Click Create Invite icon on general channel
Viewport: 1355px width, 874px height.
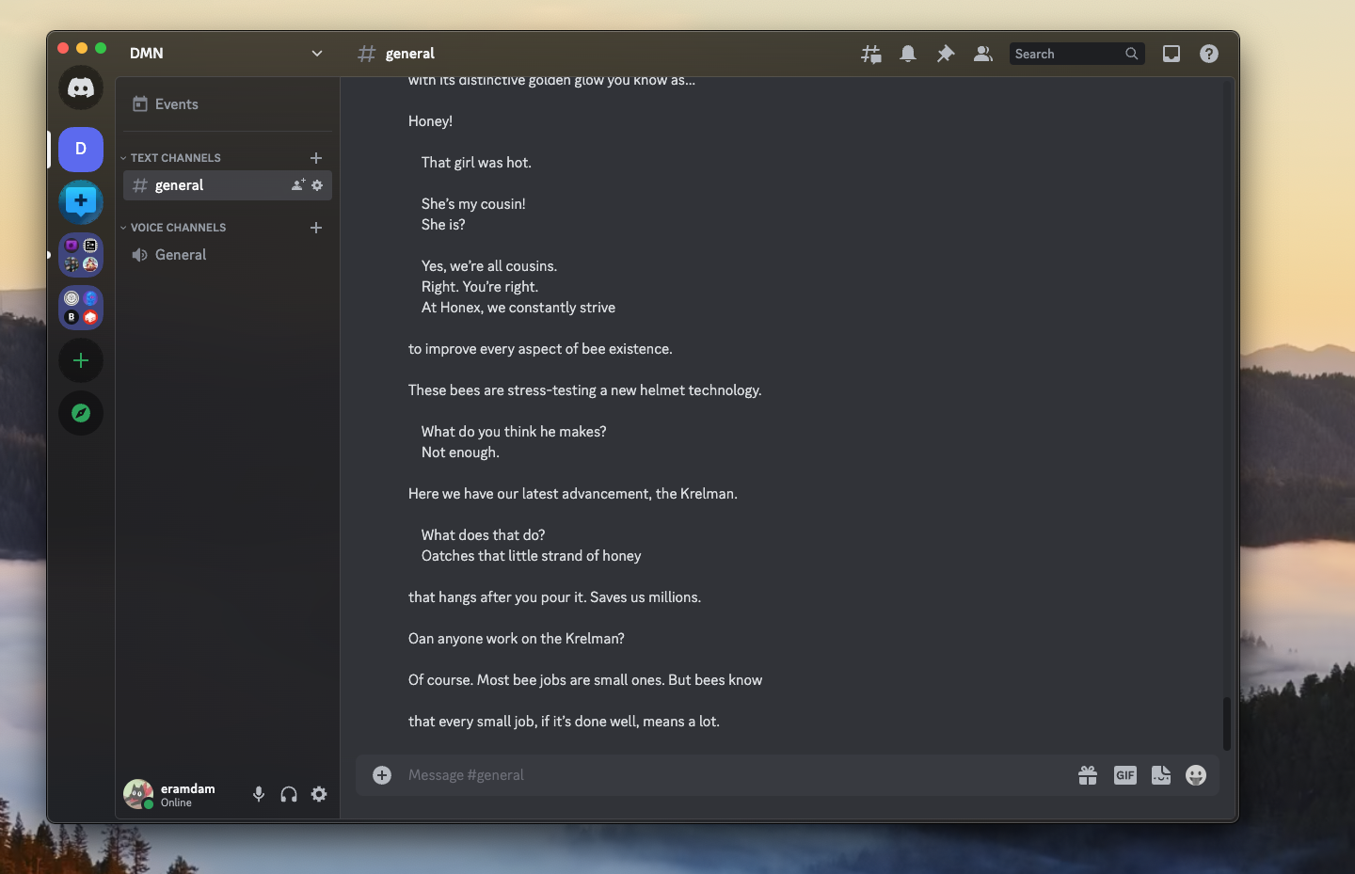(x=298, y=185)
